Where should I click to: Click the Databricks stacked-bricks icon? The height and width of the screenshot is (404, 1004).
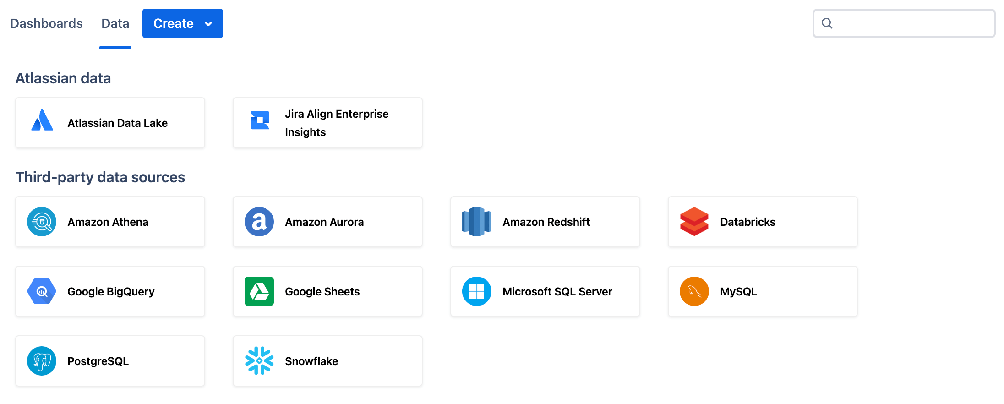[694, 222]
